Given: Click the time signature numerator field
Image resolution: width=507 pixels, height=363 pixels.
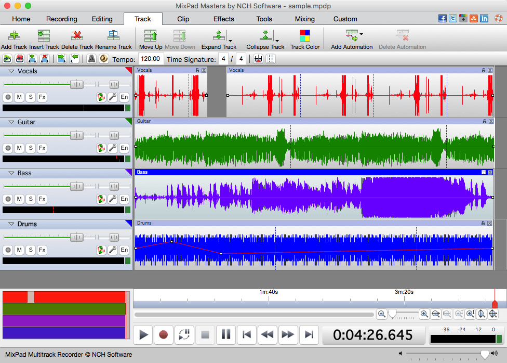Looking at the screenshot, I should 223,59.
